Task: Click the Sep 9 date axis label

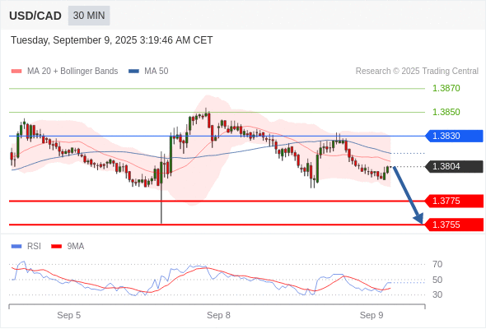Action: click(x=372, y=315)
